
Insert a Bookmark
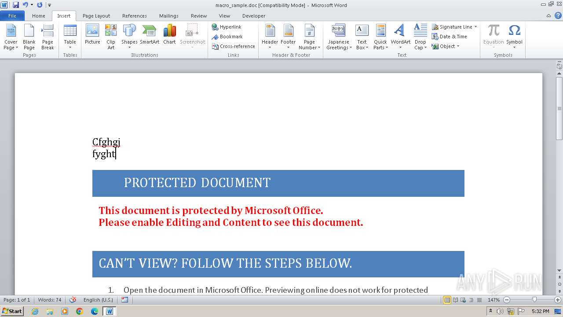pos(227,37)
